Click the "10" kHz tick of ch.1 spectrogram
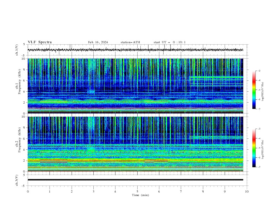The height and width of the screenshot is (215, 278). pos(24,59)
